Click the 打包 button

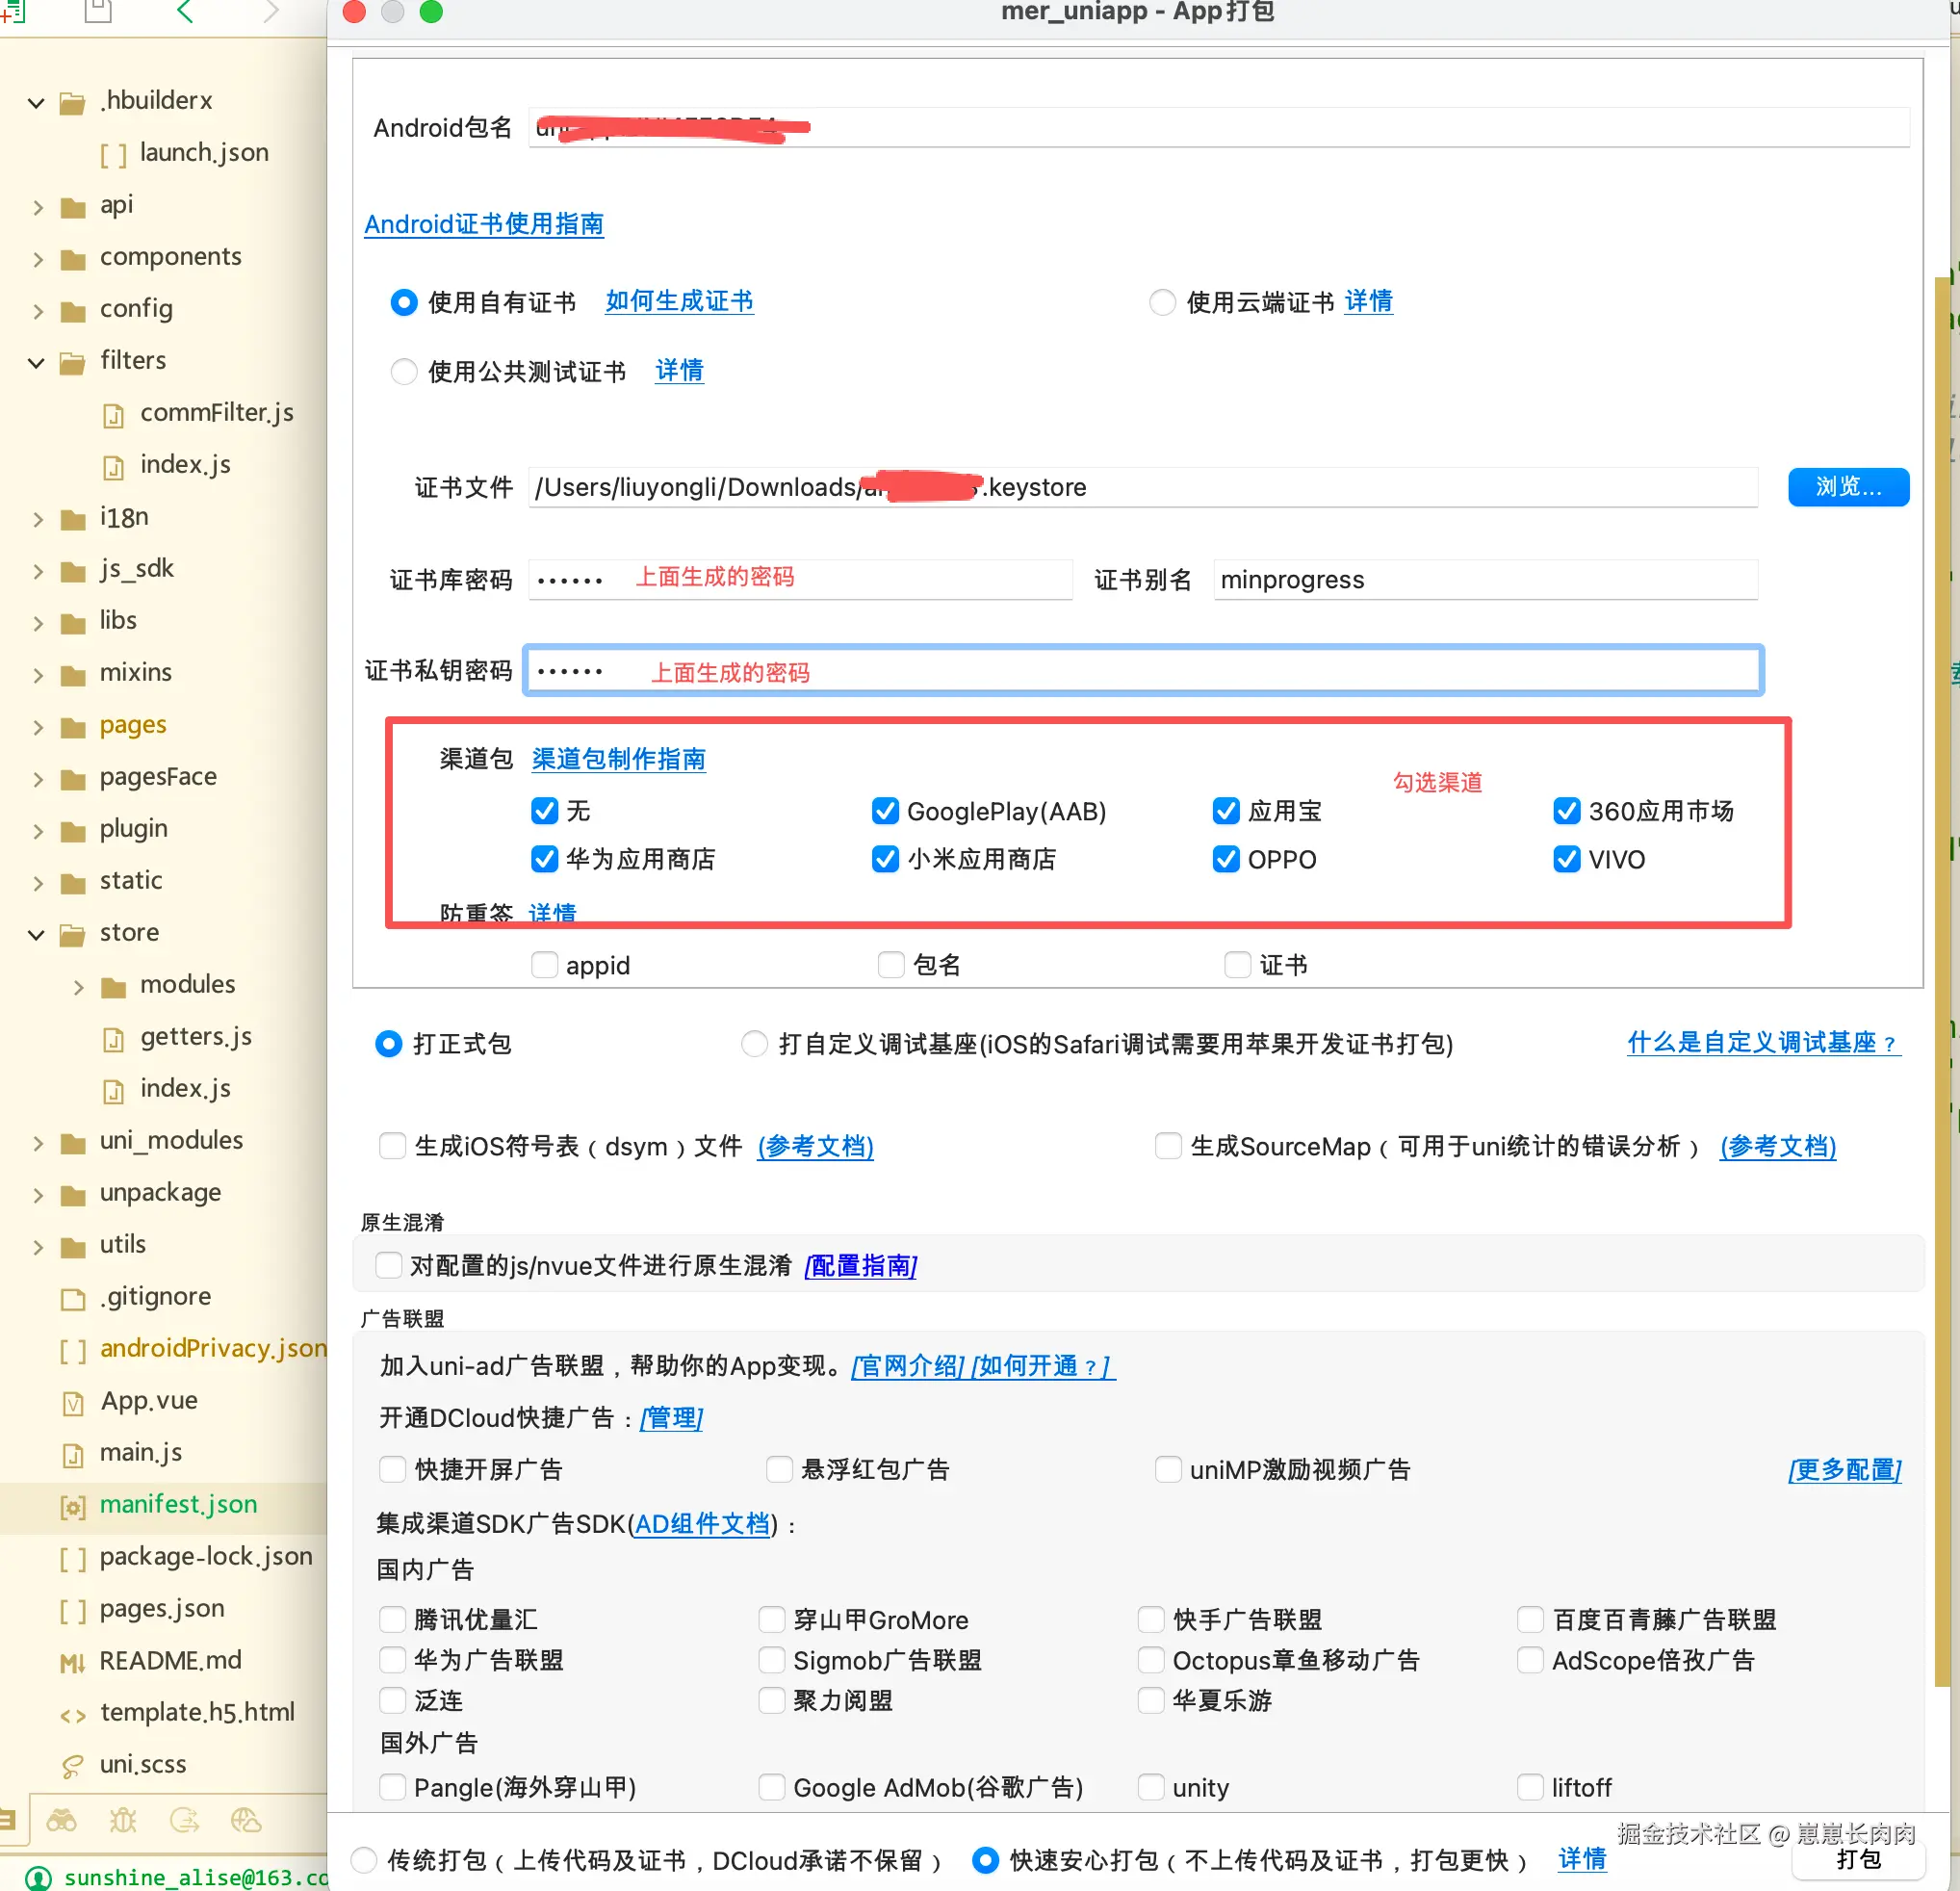click(1860, 1860)
